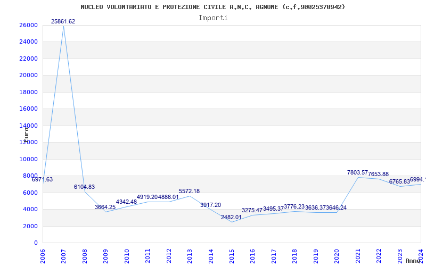Click the 14000 y-axis tick label
Image resolution: width=426 pixels, height=266 pixels.
point(28,126)
